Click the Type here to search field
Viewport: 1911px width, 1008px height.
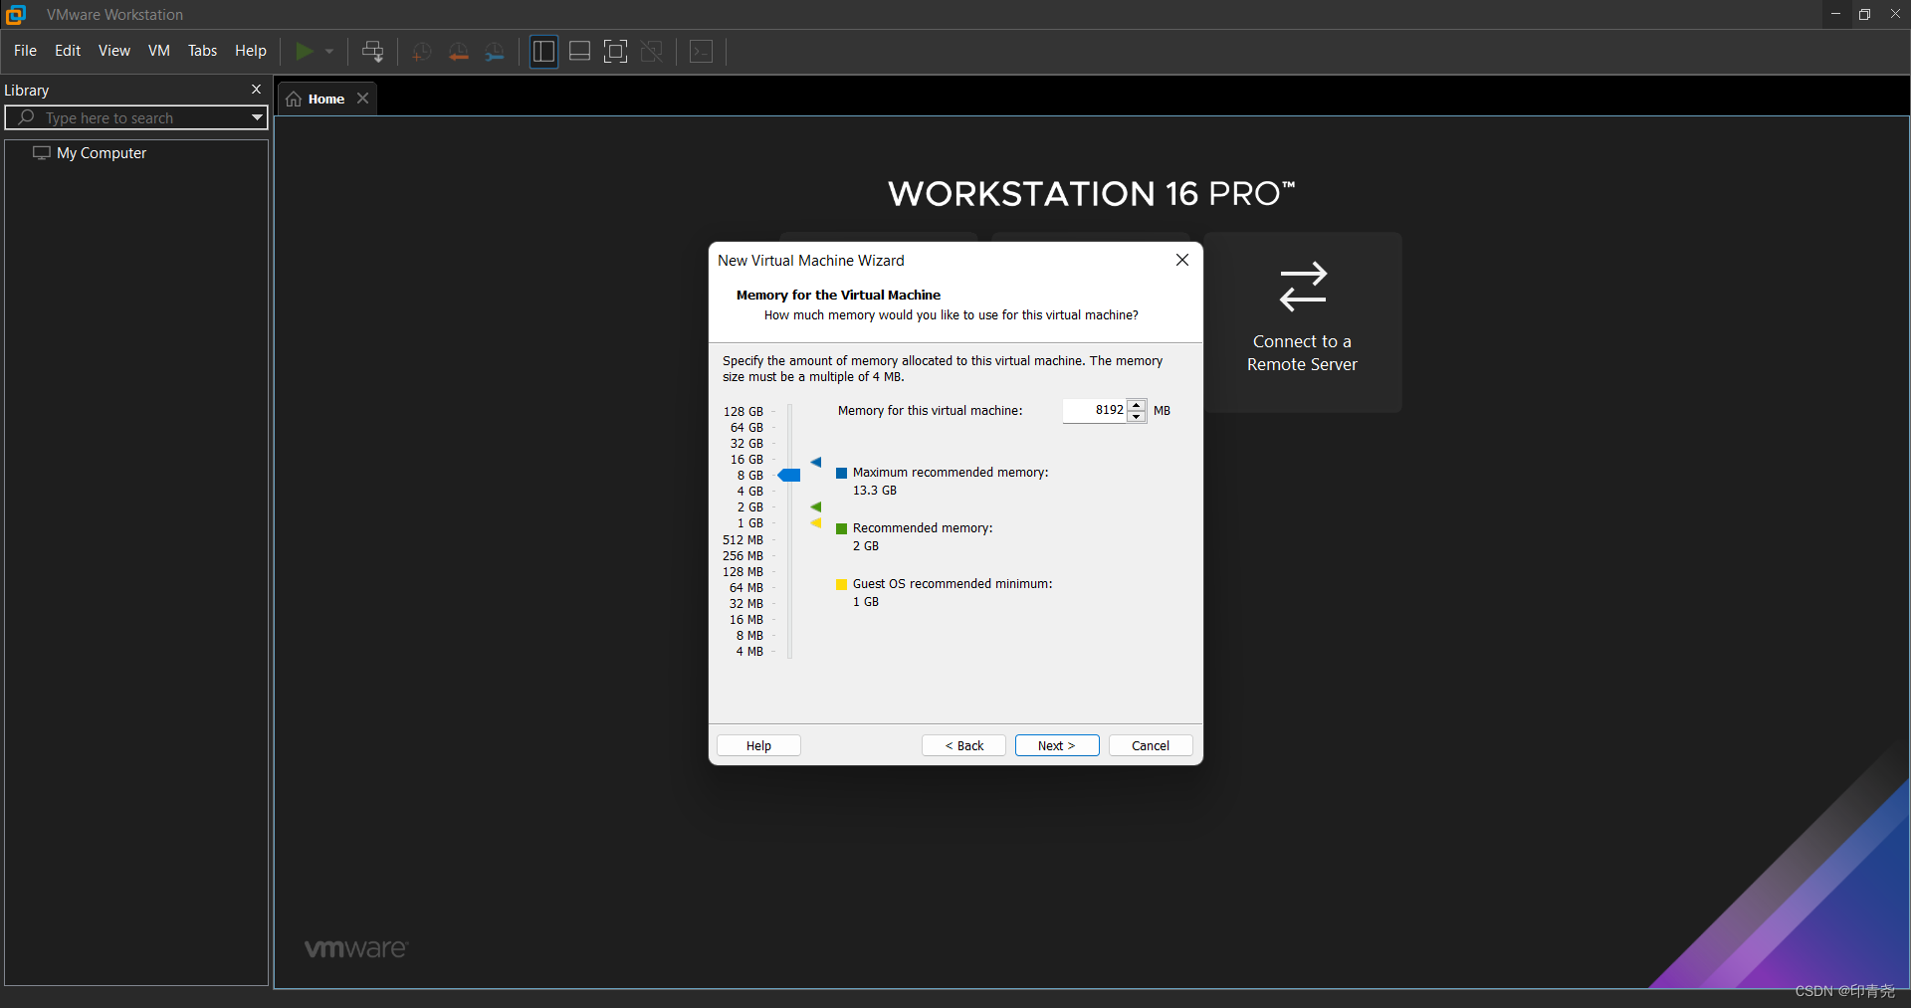pyautogui.click(x=136, y=117)
